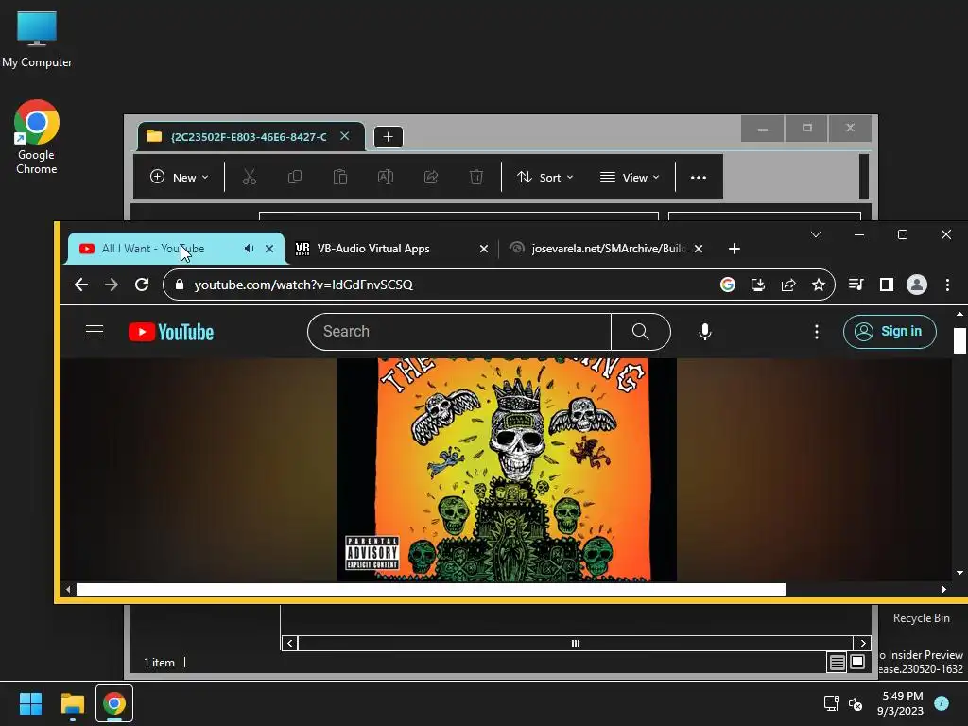Open Chrome media controls icon
Viewport: 968px width, 726px height.
tap(856, 285)
